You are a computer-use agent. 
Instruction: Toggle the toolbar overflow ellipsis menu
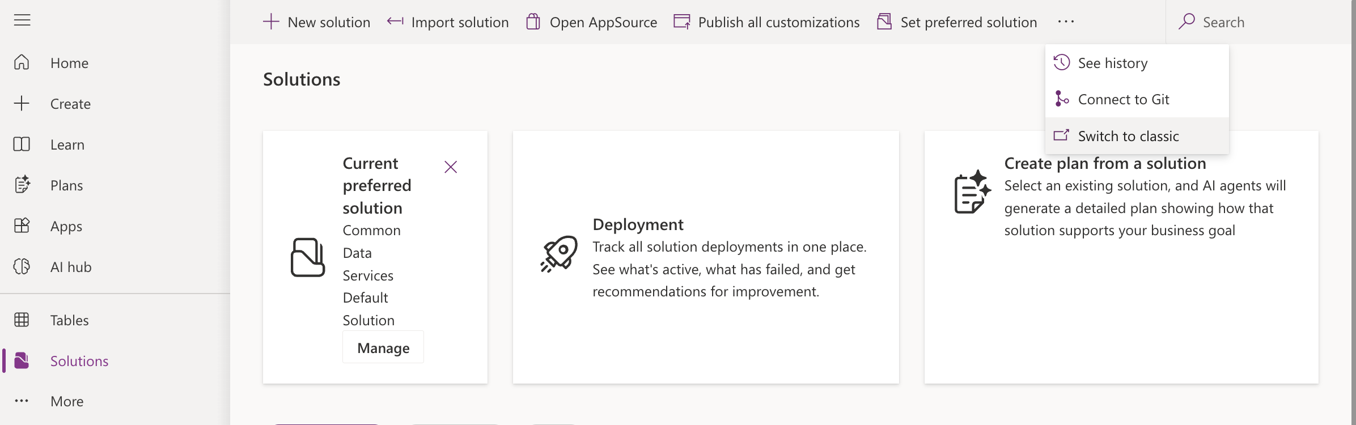(x=1066, y=22)
